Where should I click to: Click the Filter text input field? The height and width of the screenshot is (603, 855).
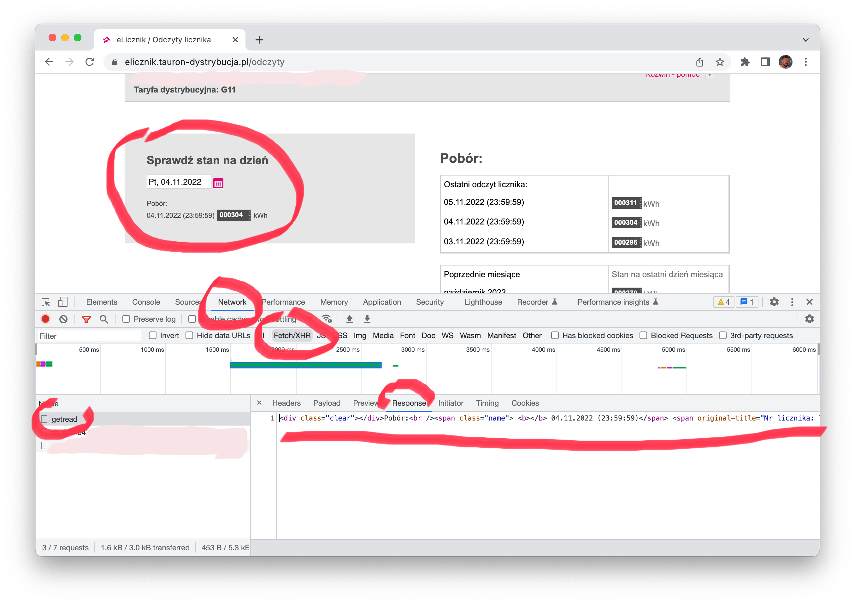click(89, 336)
